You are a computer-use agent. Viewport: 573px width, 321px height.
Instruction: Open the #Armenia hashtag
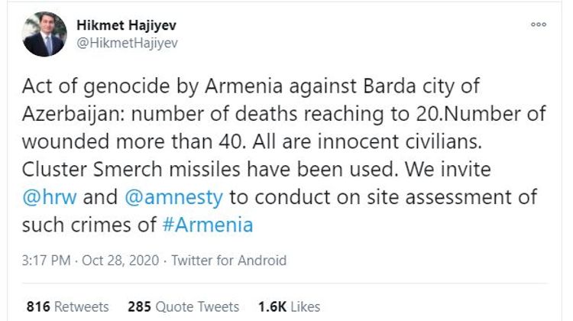click(215, 226)
